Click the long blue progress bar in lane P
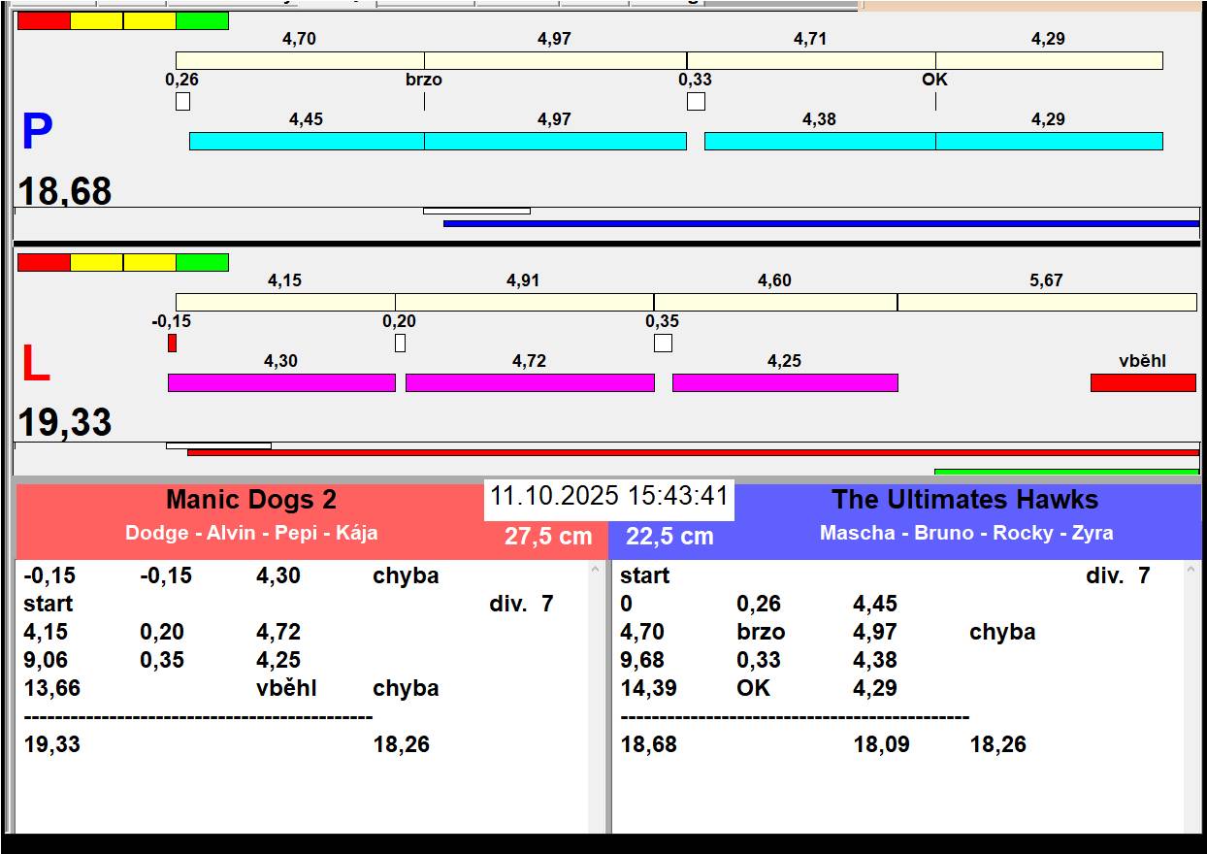Image resolution: width=1207 pixels, height=854 pixels. pyautogui.click(x=821, y=223)
